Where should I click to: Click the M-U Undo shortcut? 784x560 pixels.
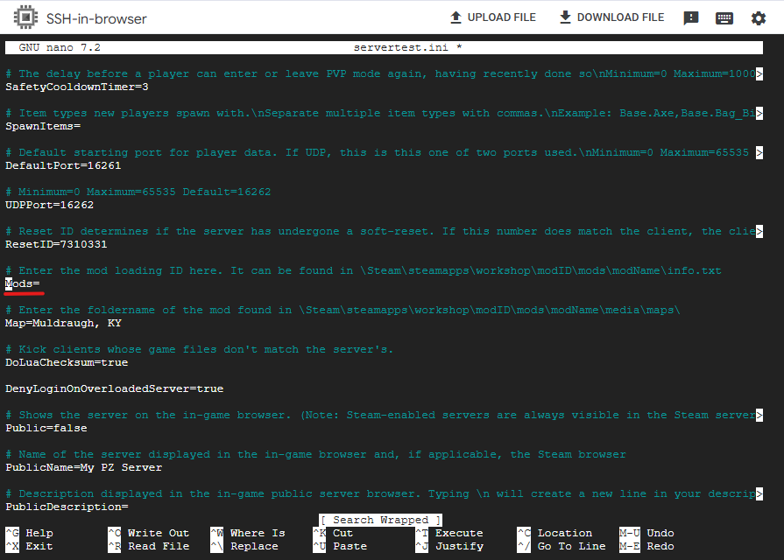coord(646,533)
